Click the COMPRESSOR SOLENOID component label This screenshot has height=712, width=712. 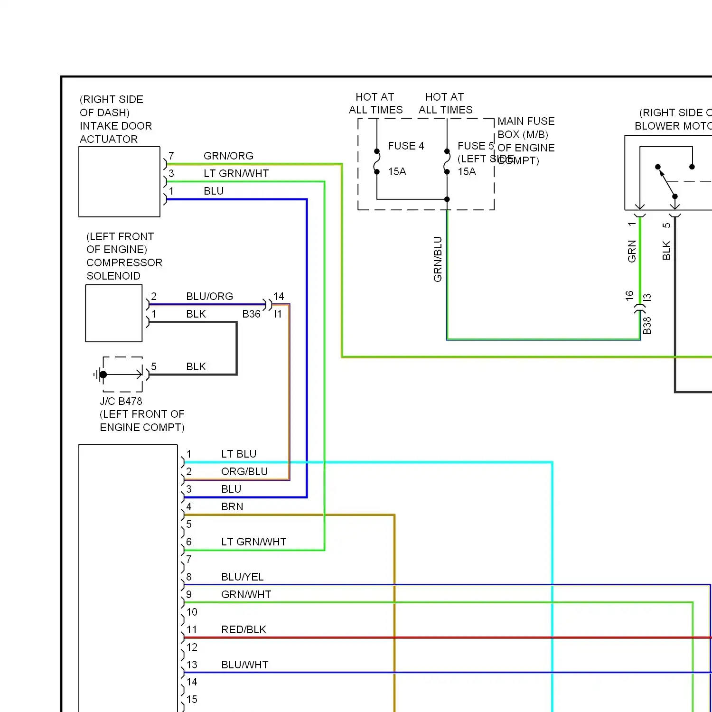click(124, 269)
